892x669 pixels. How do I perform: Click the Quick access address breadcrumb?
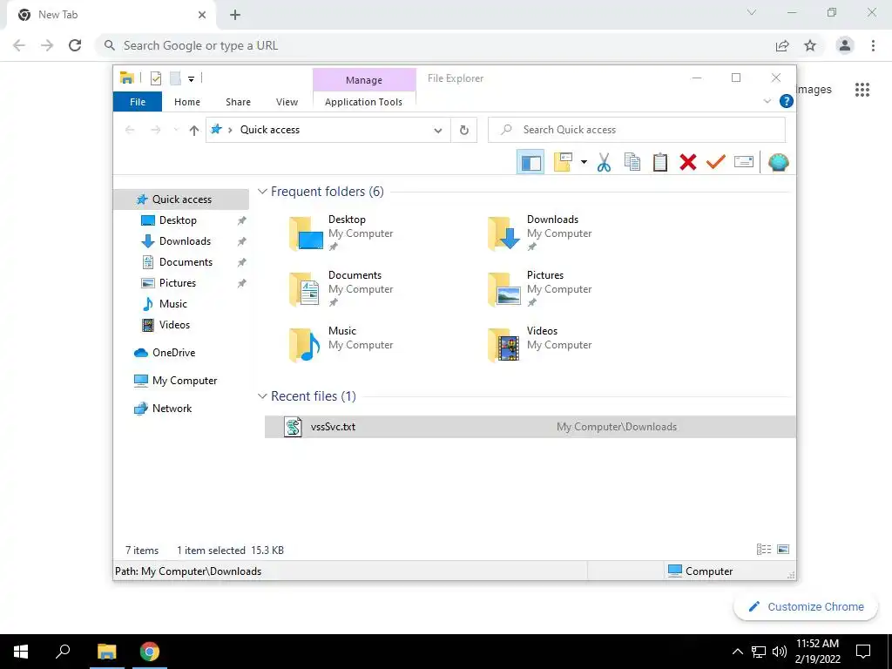point(270,130)
